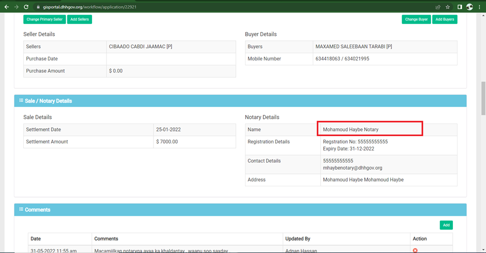
Task: Add a new comment
Action: [446, 225]
